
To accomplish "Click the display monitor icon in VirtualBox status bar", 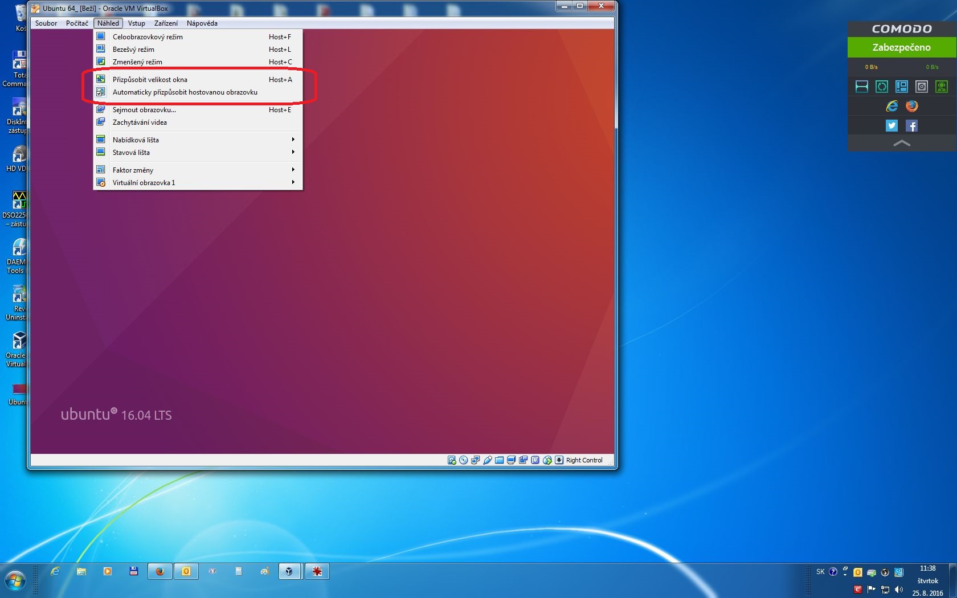I will click(x=512, y=460).
